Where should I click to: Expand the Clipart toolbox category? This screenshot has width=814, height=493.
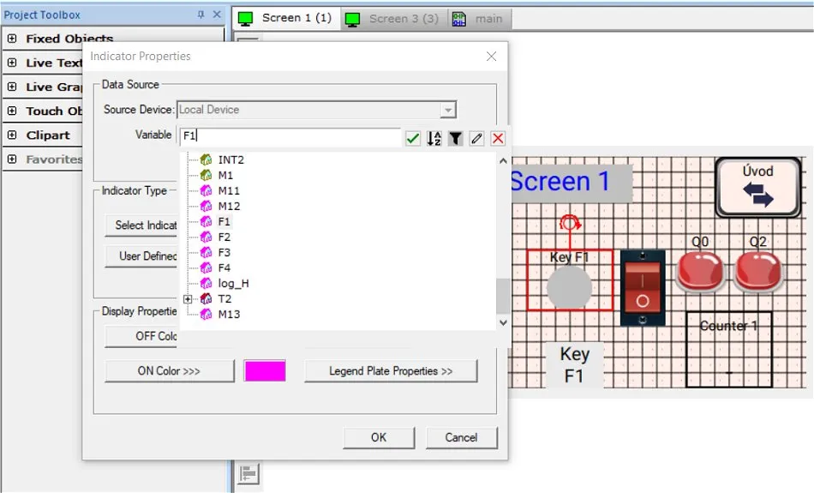12,135
